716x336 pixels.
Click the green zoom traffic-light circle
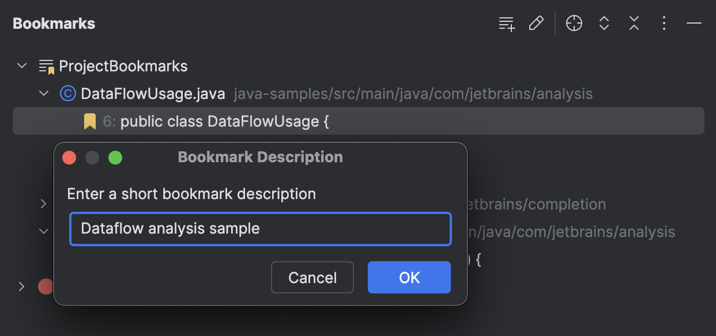115,157
